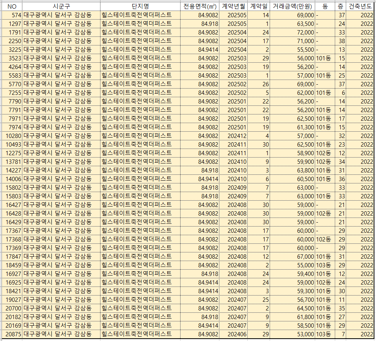
Task: Click the 53,000 price cell
Action: coord(292,334)
